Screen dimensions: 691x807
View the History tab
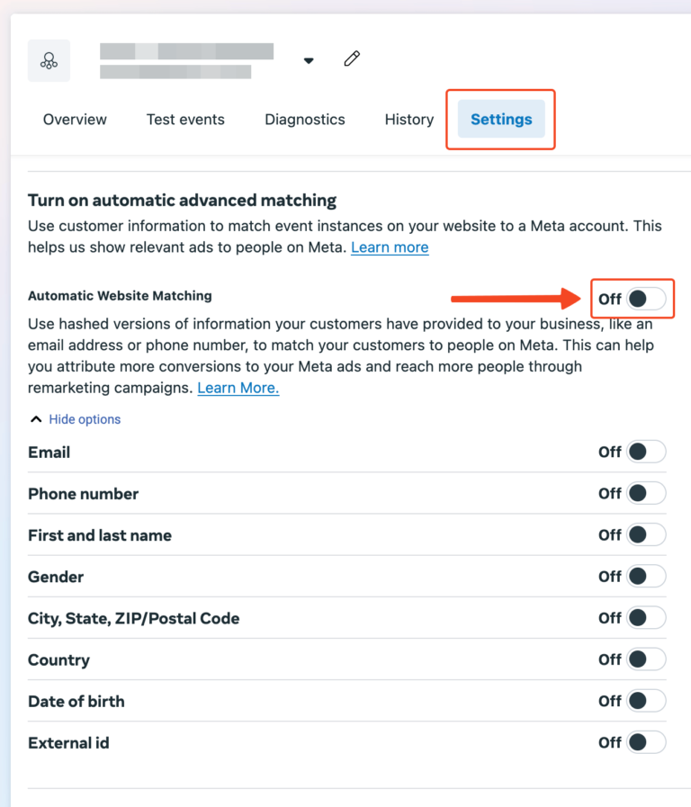click(x=408, y=119)
